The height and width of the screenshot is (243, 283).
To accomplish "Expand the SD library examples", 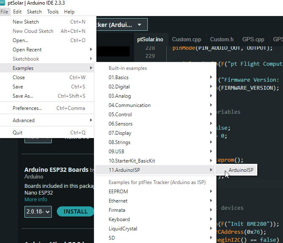I will pyautogui.click(x=155, y=238).
